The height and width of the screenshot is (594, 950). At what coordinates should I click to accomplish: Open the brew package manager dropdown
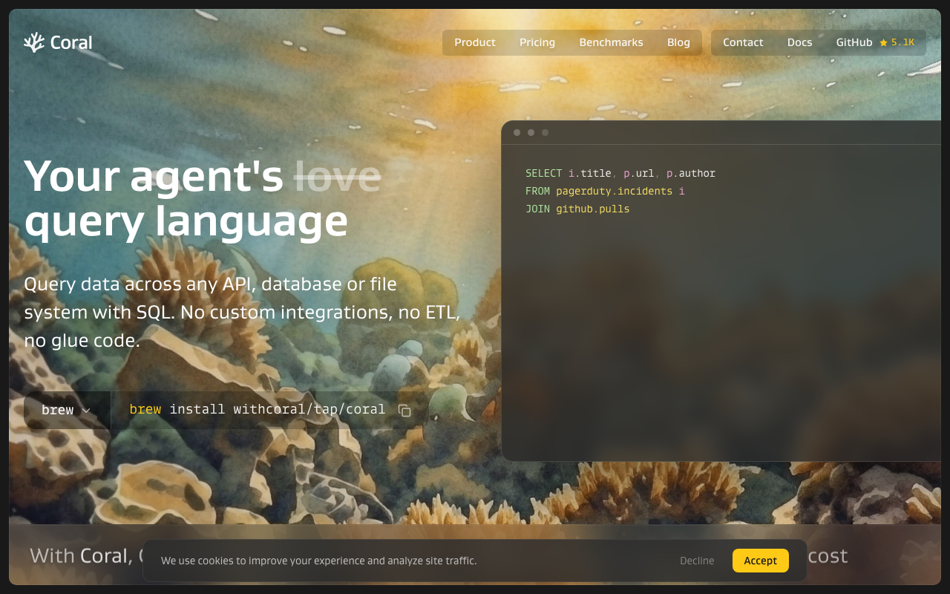tap(66, 410)
